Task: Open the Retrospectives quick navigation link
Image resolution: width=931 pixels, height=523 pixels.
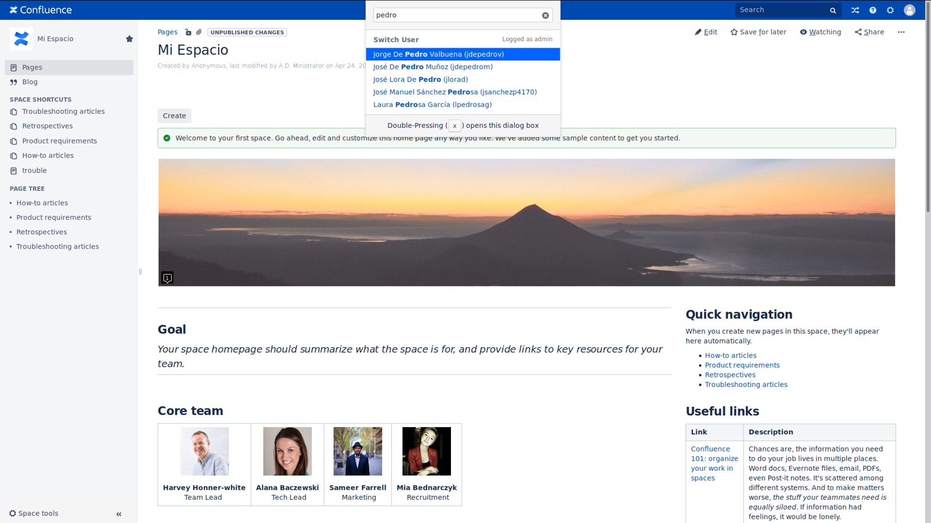Action: [730, 375]
